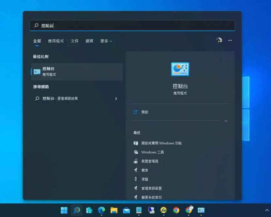
Task: Open the Mail app taskbar icon
Action: (126, 210)
